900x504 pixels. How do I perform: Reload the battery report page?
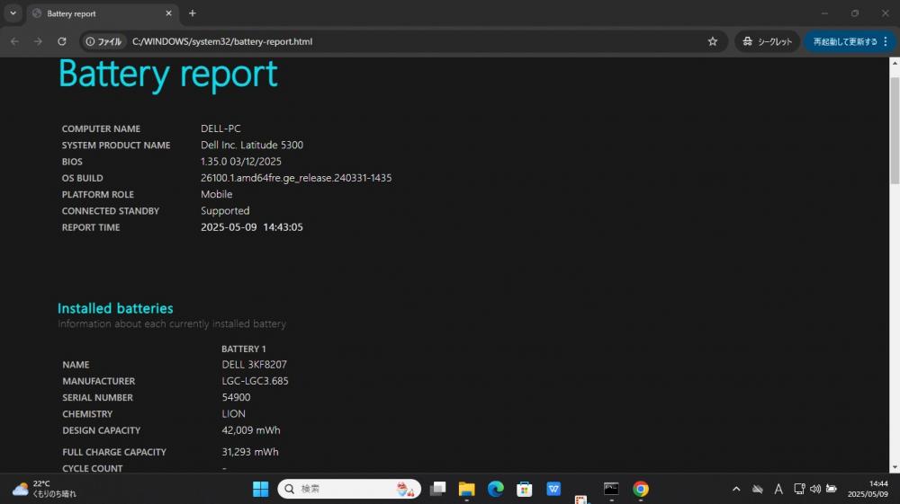tap(62, 41)
